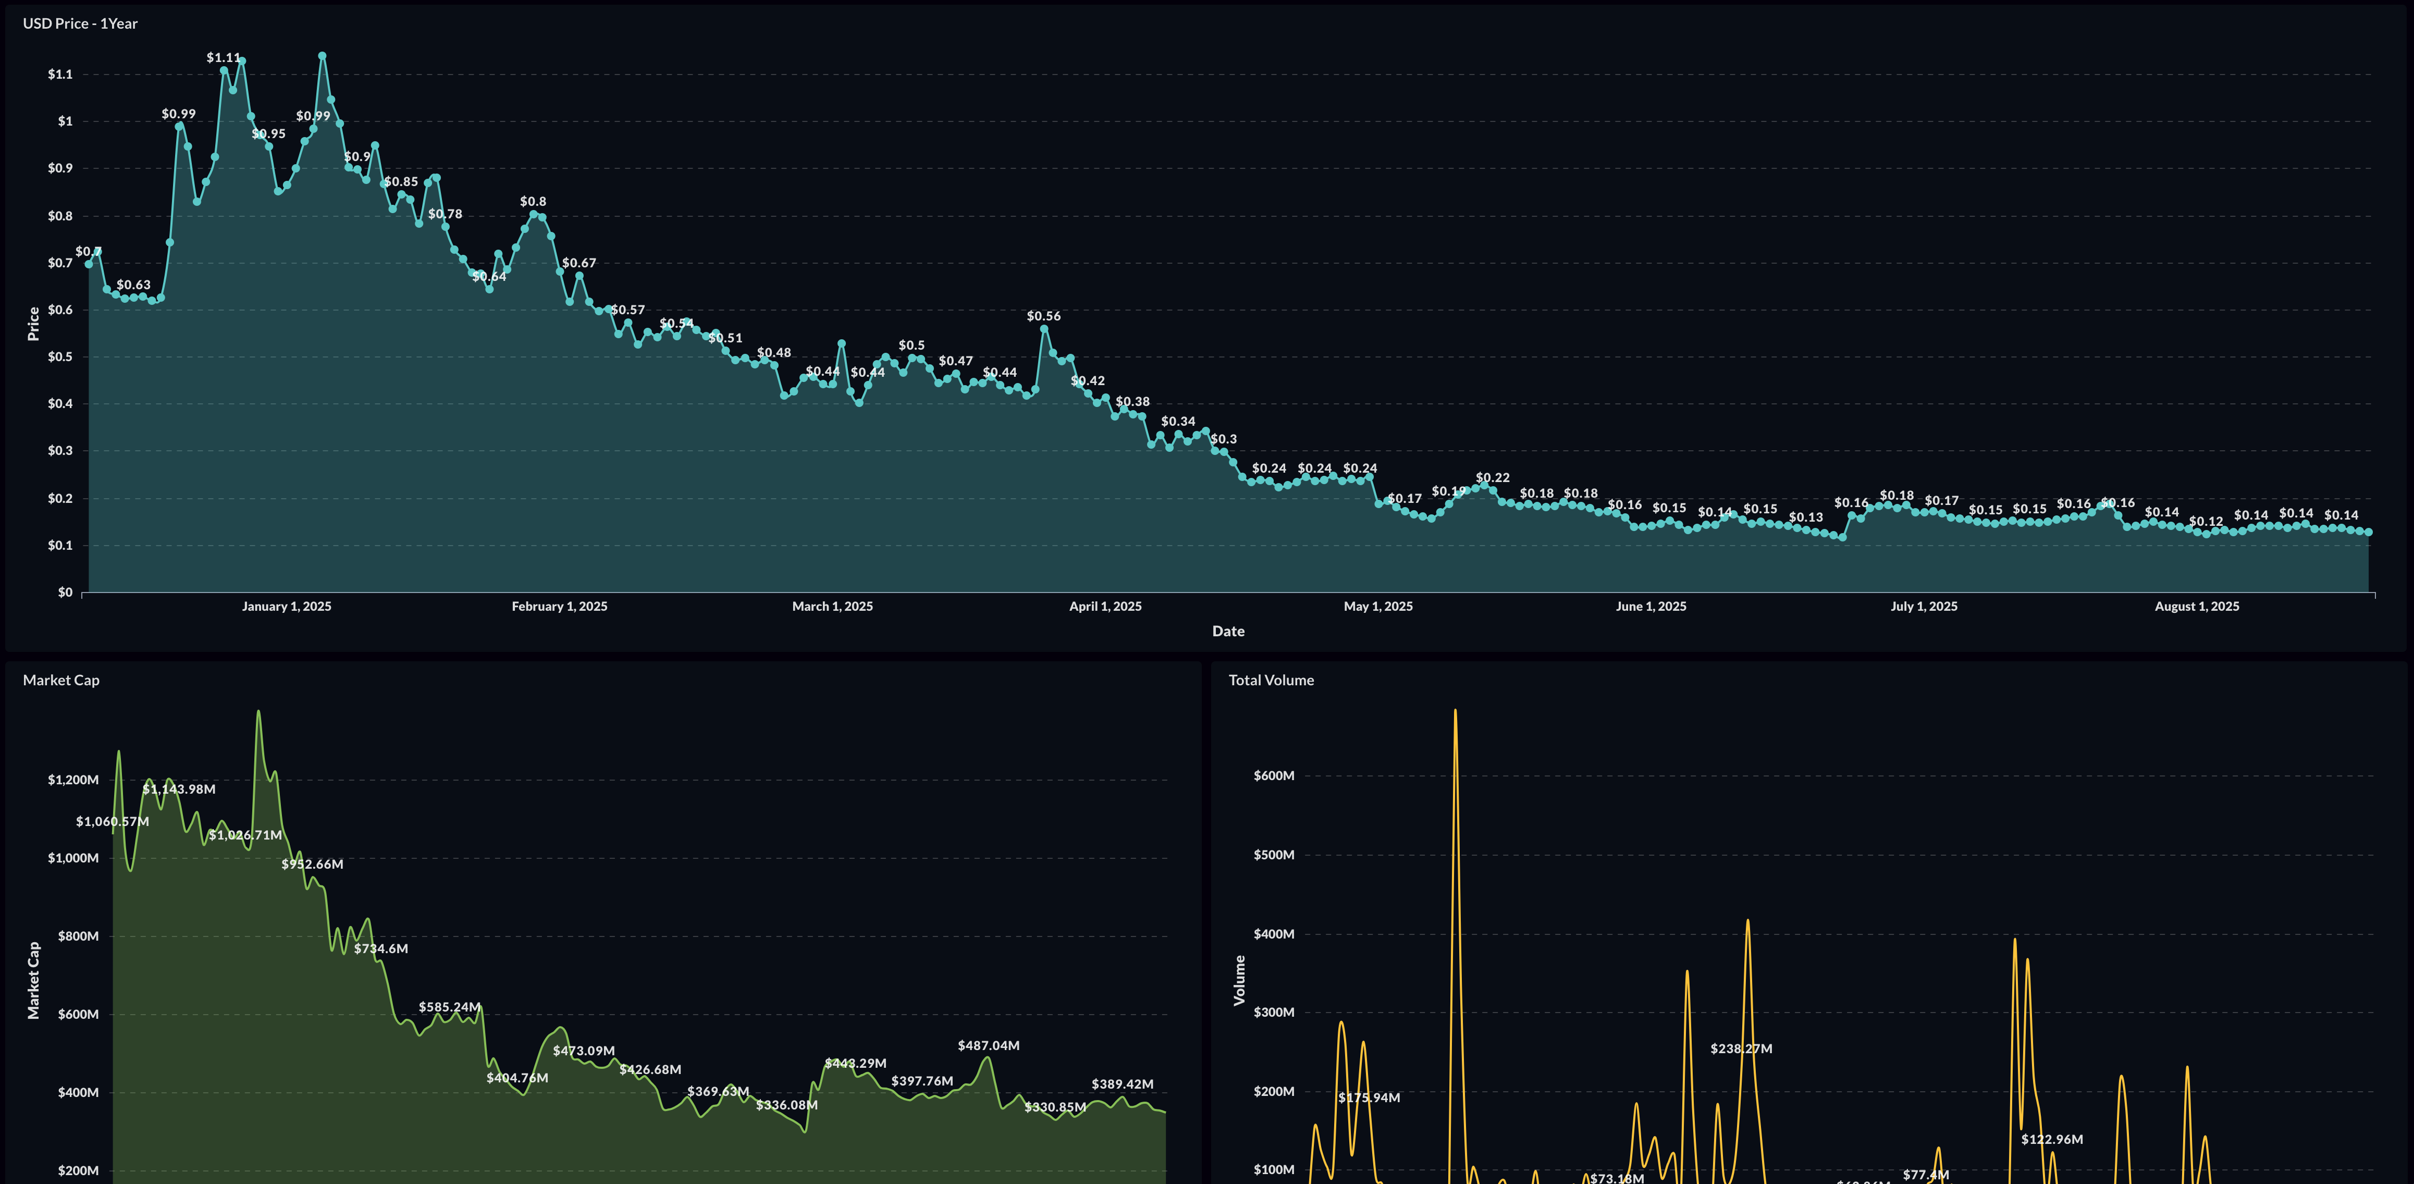
Task: Click the $487.04M market cap label
Action: point(988,1045)
